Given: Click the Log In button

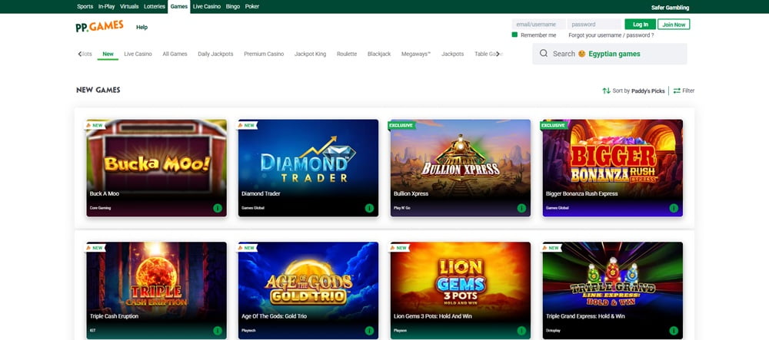Looking at the screenshot, I should pyautogui.click(x=640, y=24).
